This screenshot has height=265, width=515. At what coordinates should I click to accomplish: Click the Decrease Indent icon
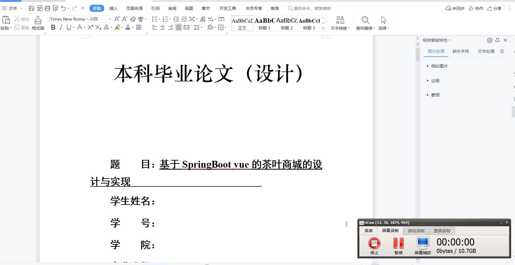176,19
